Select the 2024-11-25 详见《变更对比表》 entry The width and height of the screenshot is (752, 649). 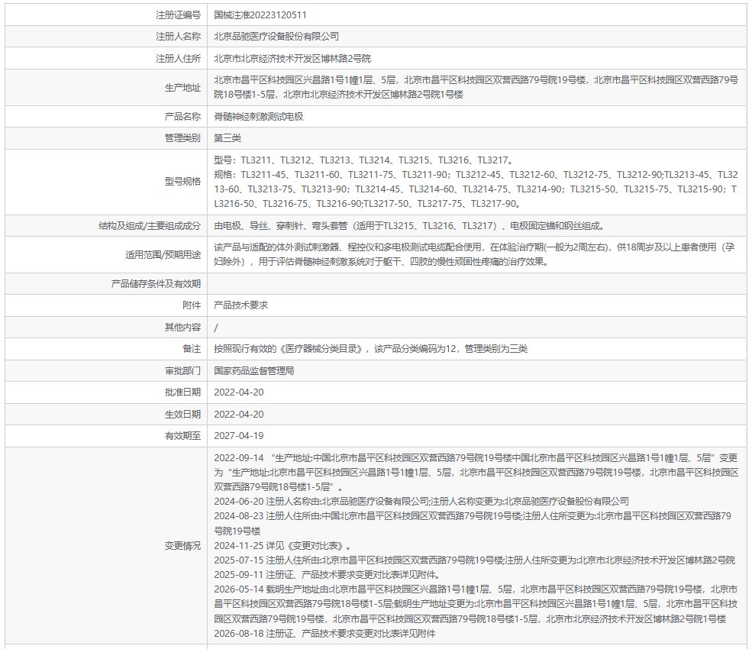pyautogui.click(x=282, y=546)
